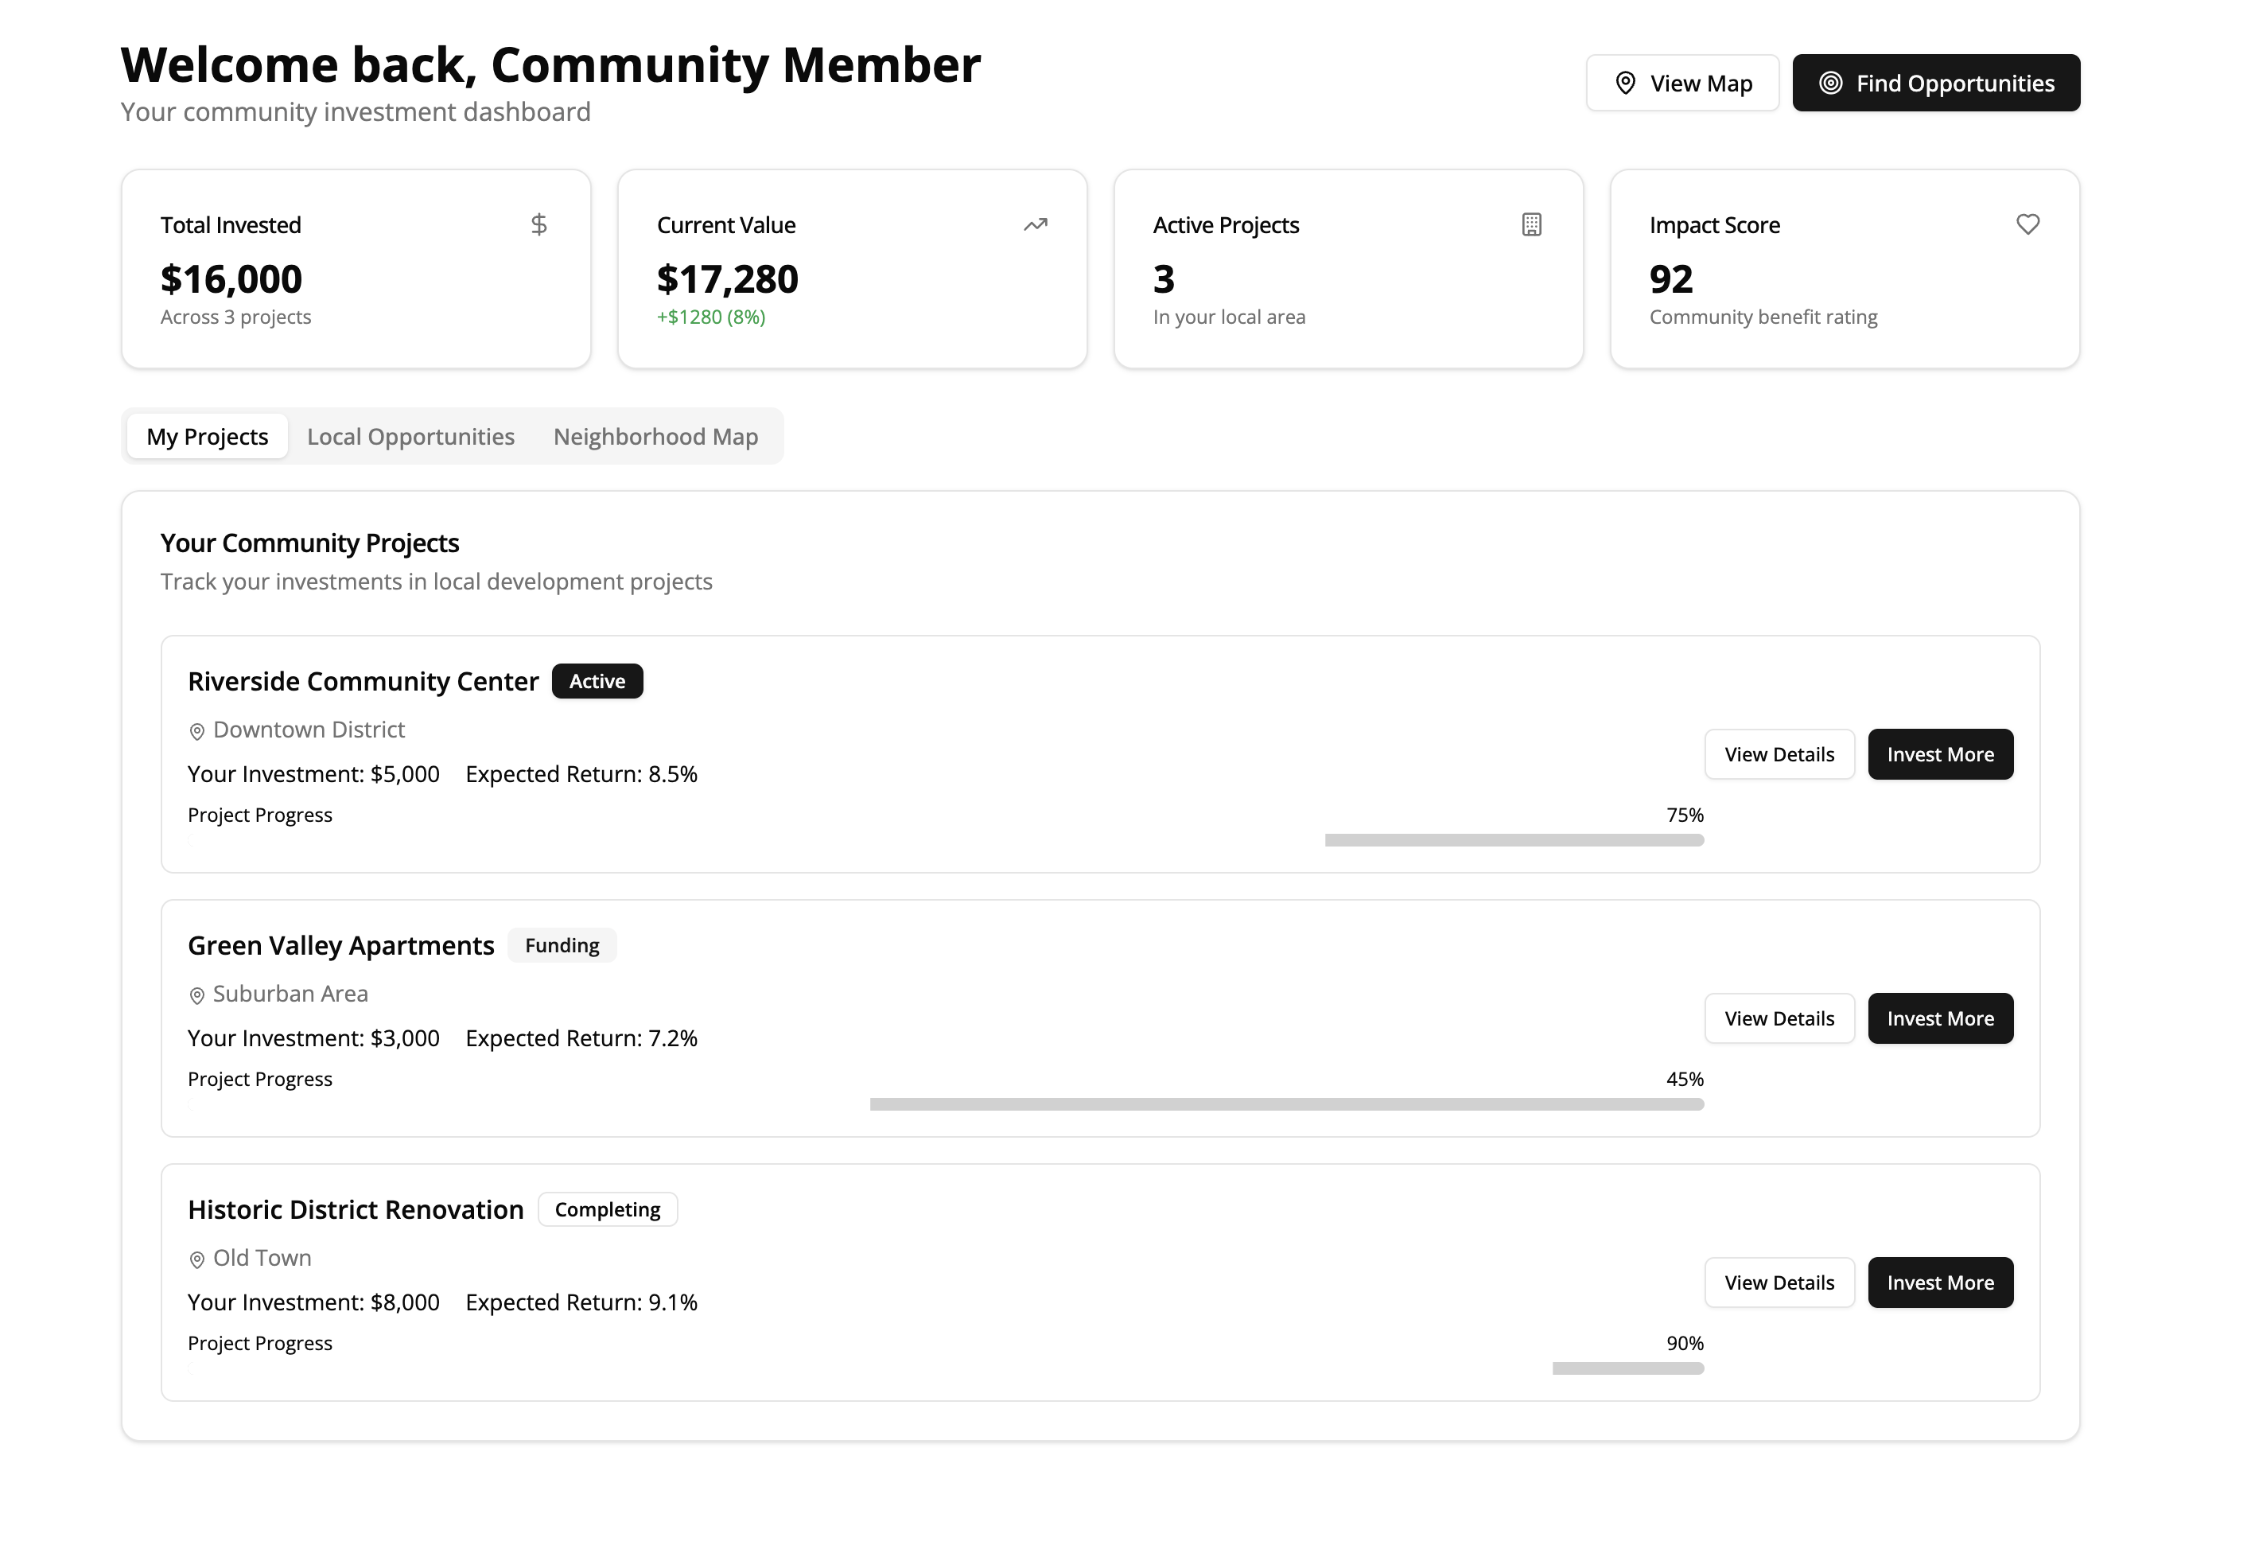Invest More in Green Valley Apartments
Viewport: 2251px width, 1553px height.
(x=1940, y=1019)
